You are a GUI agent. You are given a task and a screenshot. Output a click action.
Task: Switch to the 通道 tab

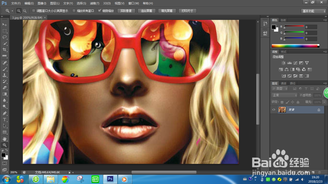click(x=283, y=83)
